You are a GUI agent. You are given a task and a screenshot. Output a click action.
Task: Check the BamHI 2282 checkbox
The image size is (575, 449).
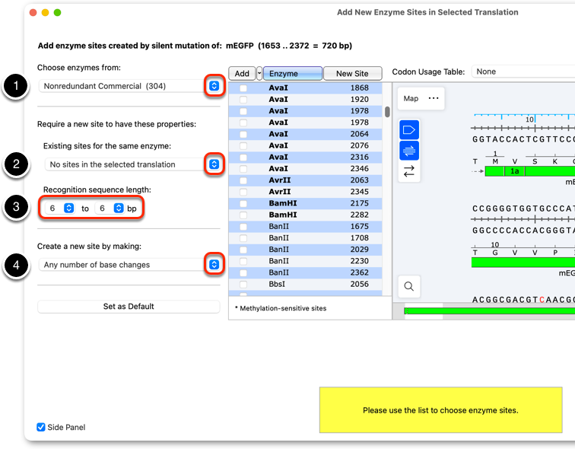tap(243, 215)
